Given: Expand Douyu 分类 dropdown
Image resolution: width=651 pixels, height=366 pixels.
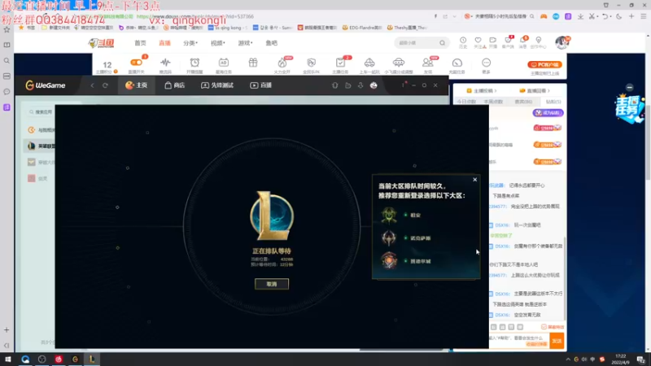Looking at the screenshot, I should pyautogui.click(x=190, y=43).
